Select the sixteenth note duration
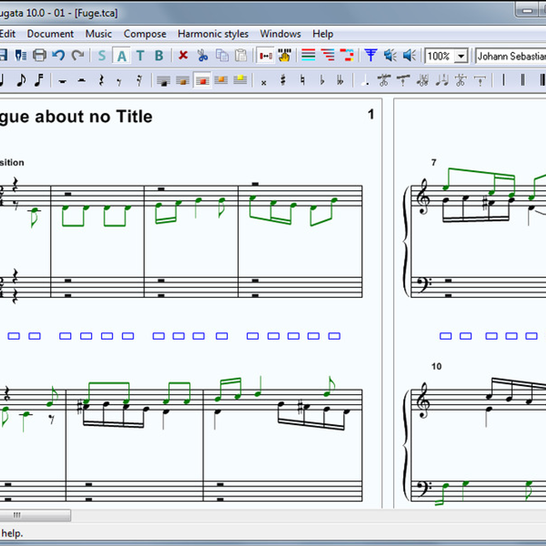The image size is (546, 546). 39,81
